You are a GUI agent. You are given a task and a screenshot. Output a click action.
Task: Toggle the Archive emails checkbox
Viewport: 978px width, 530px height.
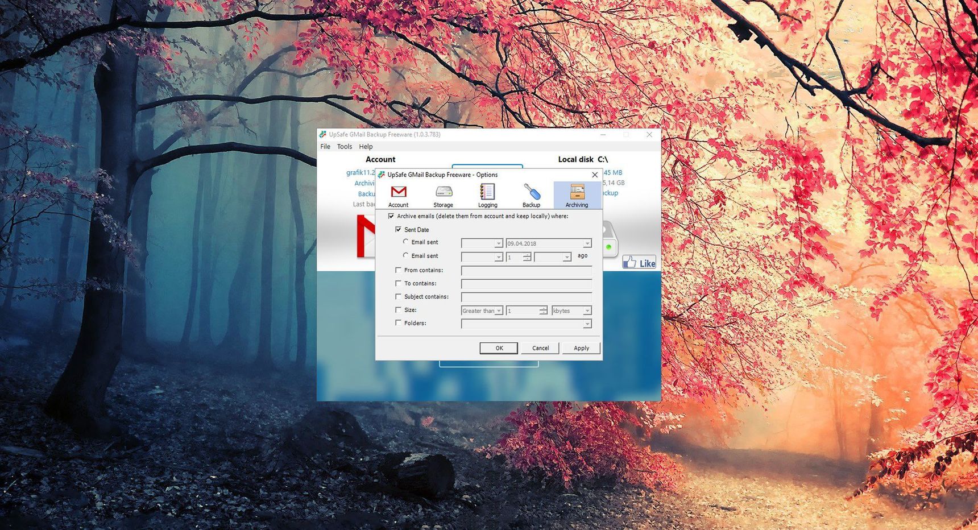[x=391, y=216]
